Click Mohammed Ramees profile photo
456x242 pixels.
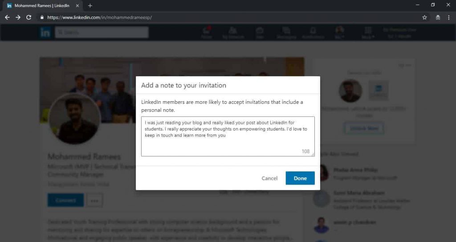tap(74, 119)
